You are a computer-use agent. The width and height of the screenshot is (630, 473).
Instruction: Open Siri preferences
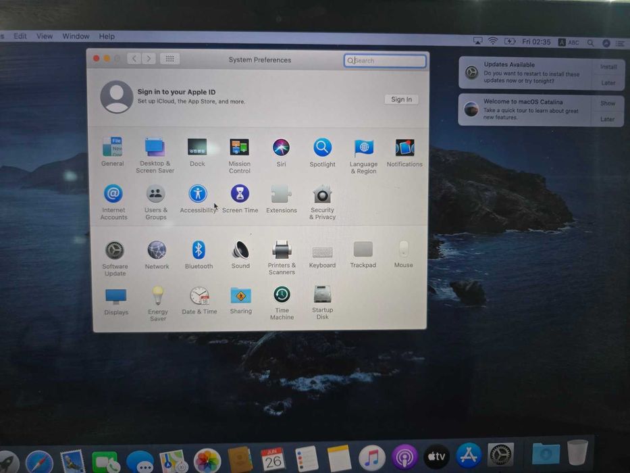pos(282,152)
